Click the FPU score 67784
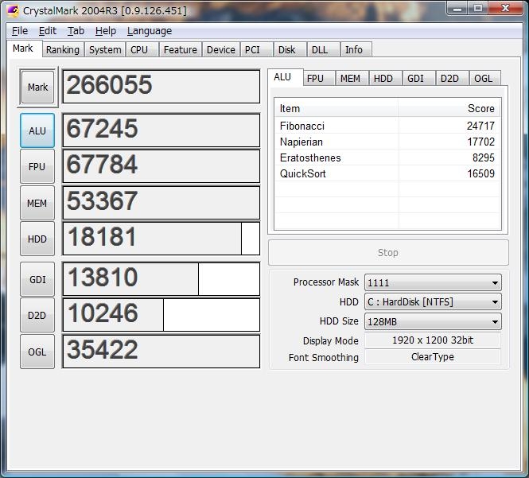This screenshot has width=529, height=478. point(161,166)
